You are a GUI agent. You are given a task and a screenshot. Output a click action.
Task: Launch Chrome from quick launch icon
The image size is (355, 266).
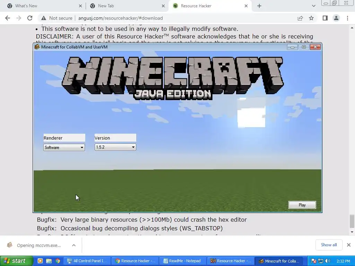coord(58,261)
